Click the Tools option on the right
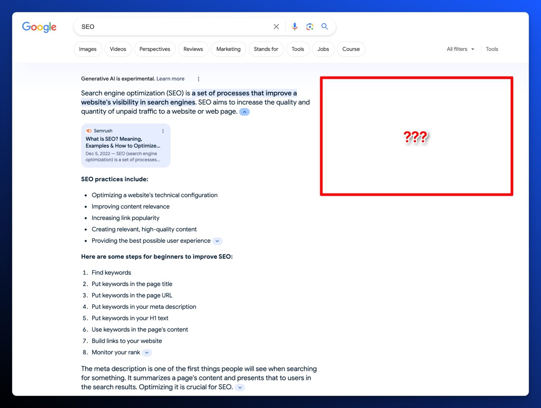 pos(492,49)
